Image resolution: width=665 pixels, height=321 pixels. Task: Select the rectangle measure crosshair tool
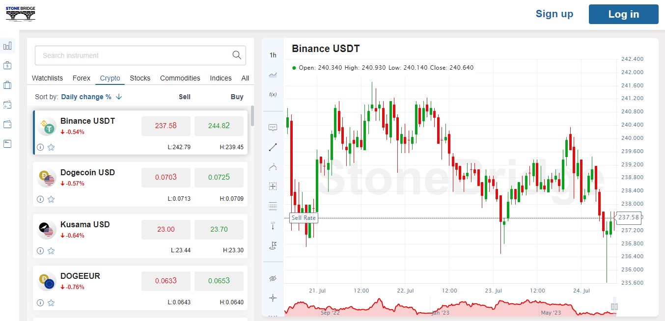coord(273,187)
